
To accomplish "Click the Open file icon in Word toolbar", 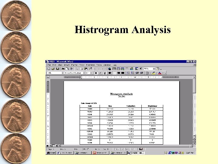I will pyautogui.click(x=53, y=69).
